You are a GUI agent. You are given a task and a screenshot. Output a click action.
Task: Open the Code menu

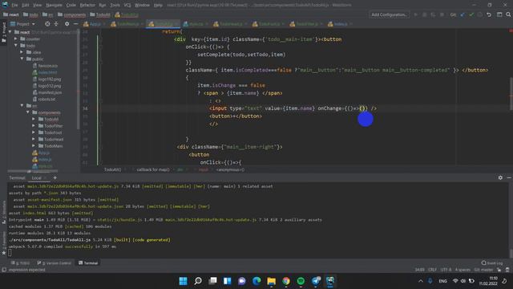point(71,5)
